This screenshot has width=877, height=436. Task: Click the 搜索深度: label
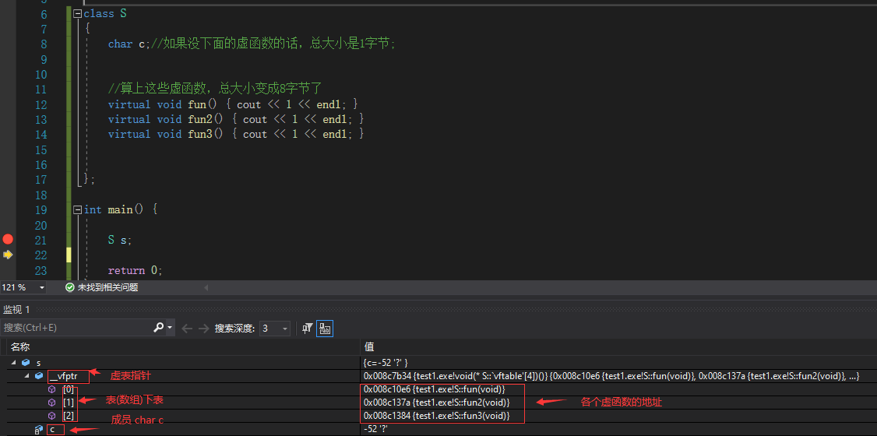coord(234,328)
